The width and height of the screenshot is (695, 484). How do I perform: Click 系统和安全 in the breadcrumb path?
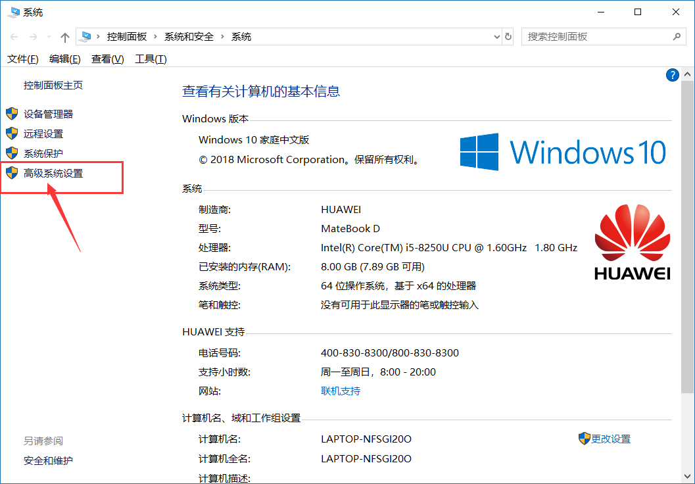click(x=189, y=37)
